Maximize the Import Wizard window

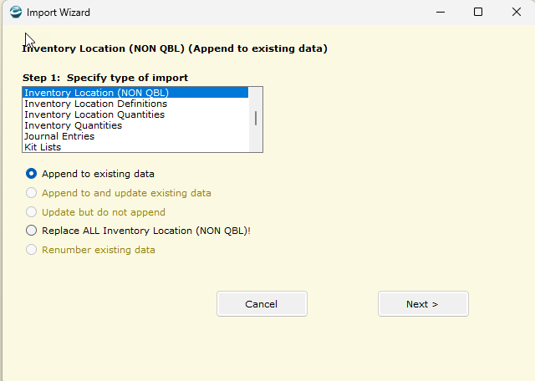478,13
